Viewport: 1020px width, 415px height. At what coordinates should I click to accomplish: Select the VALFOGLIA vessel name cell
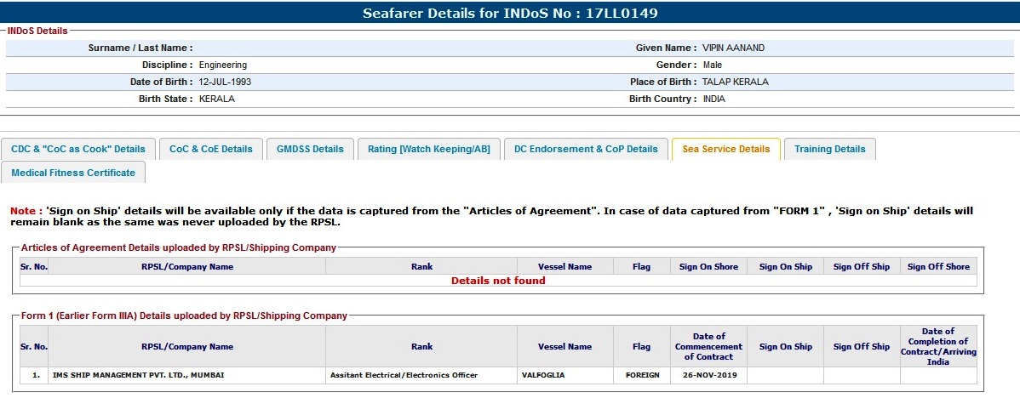coord(543,375)
